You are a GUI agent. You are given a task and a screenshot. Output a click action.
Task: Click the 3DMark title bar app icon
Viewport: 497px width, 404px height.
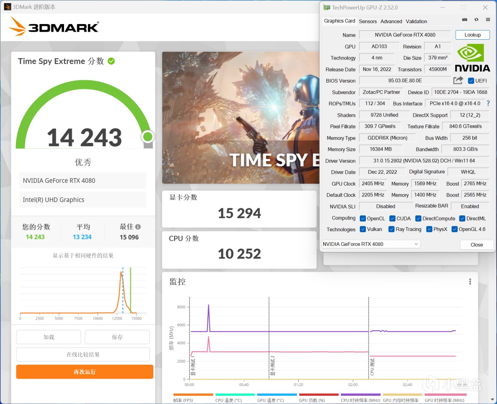pos(7,7)
